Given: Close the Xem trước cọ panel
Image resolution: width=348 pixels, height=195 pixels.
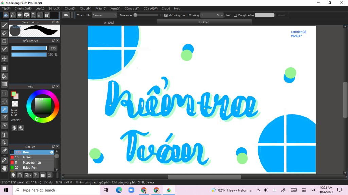Looking at the screenshot, I should coord(57,22).
